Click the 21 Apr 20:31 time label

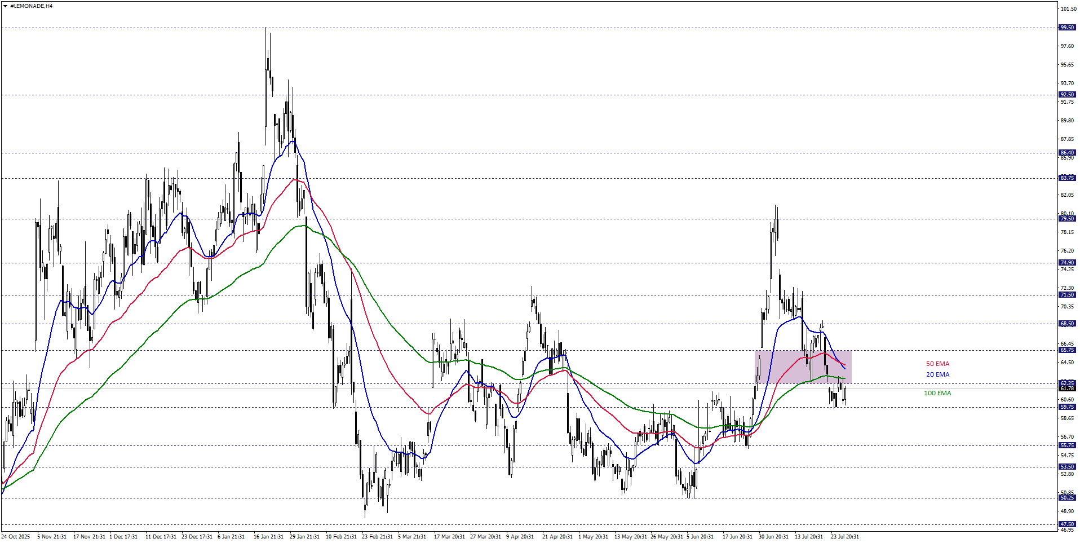pyautogui.click(x=557, y=537)
